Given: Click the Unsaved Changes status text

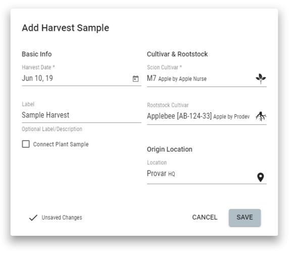Looking at the screenshot, I should [62, 218].
